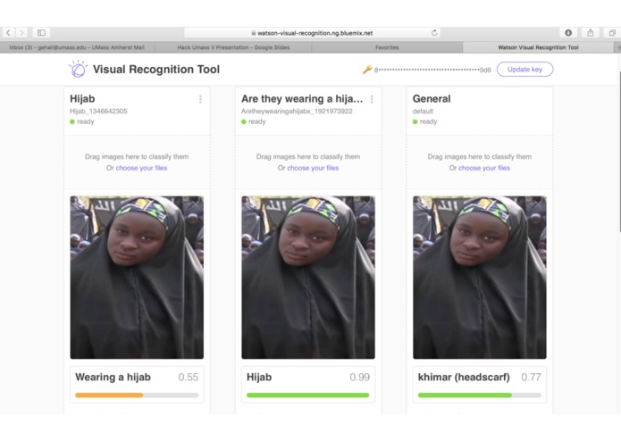The height and width of the screenshot is (441, 621).
Task: Click the 0.99 score value
Action: coord(359,378)
